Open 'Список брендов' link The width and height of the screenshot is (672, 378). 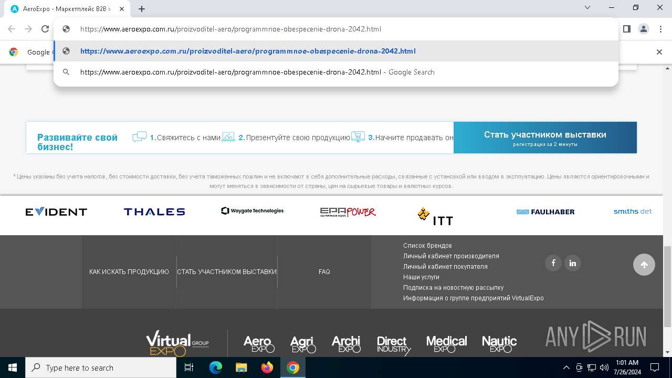[427, 246]
